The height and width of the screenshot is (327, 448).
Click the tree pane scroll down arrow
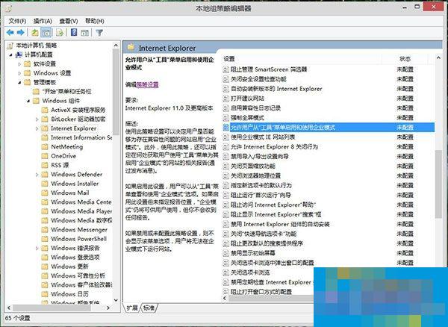[x=116, y=300]
